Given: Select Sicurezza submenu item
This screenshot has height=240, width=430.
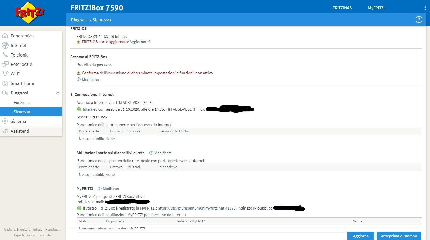Looking at the screenshot, I should coord(31,112).
